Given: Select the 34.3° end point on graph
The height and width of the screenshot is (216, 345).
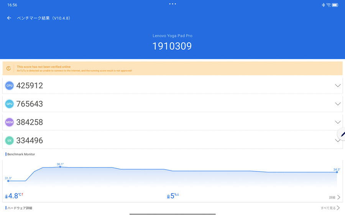Looking at the screenshot, I should 337,172.
